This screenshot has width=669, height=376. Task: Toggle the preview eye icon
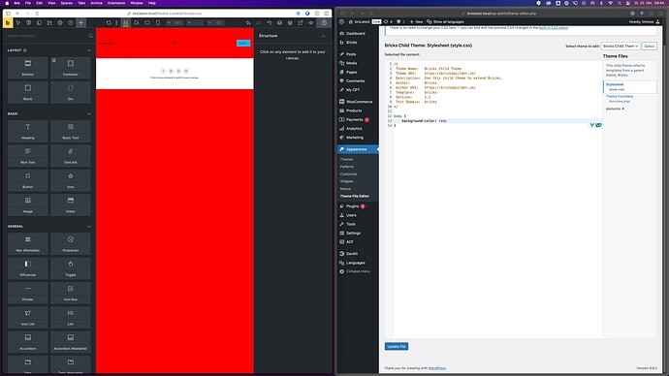pos(311,22)
